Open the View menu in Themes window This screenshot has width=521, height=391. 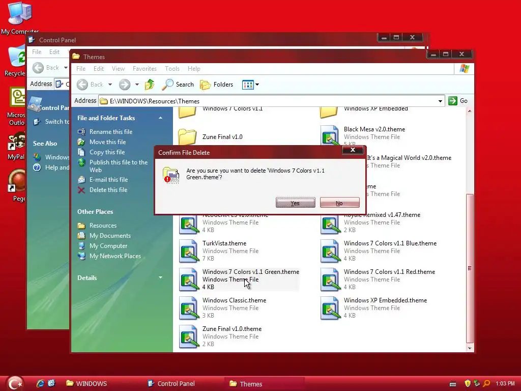(118, 69)
